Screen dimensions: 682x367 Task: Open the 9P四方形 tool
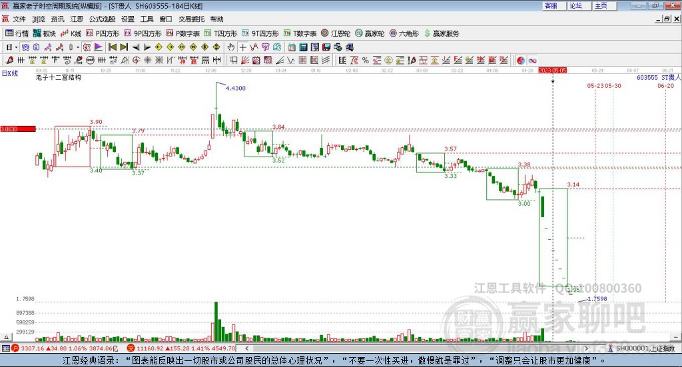coord(143,33)
